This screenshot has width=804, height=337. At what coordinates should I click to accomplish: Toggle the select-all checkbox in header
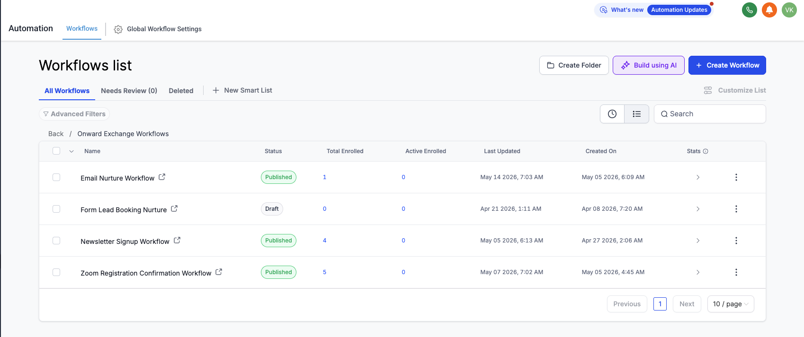(x=56, y=151)
